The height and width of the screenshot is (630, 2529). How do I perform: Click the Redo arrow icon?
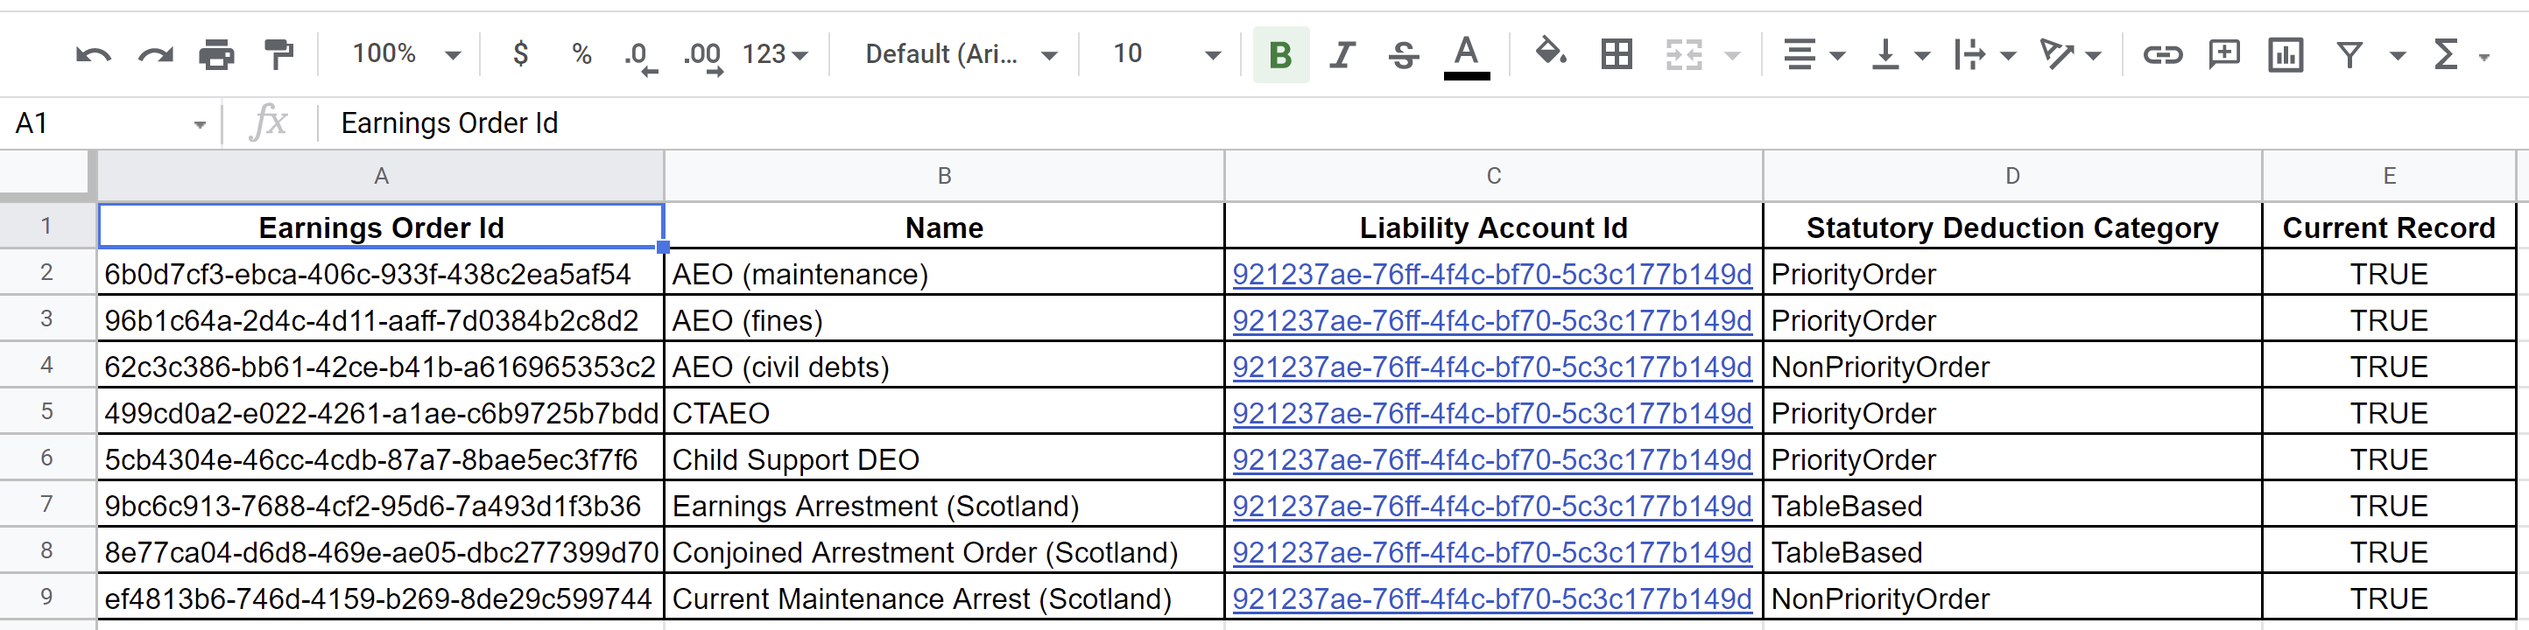point(155,55)
